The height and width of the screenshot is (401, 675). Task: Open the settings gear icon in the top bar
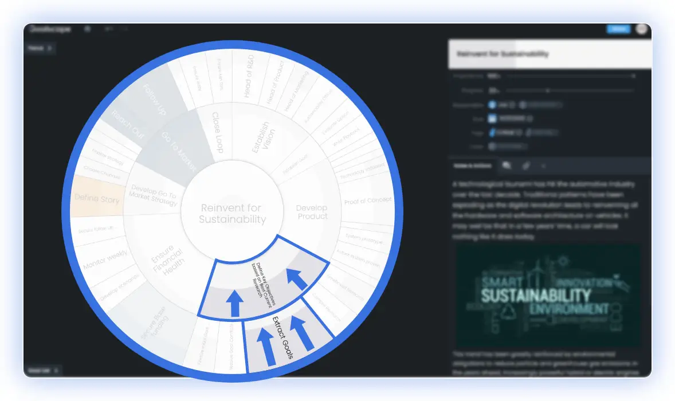coord(88,29)
